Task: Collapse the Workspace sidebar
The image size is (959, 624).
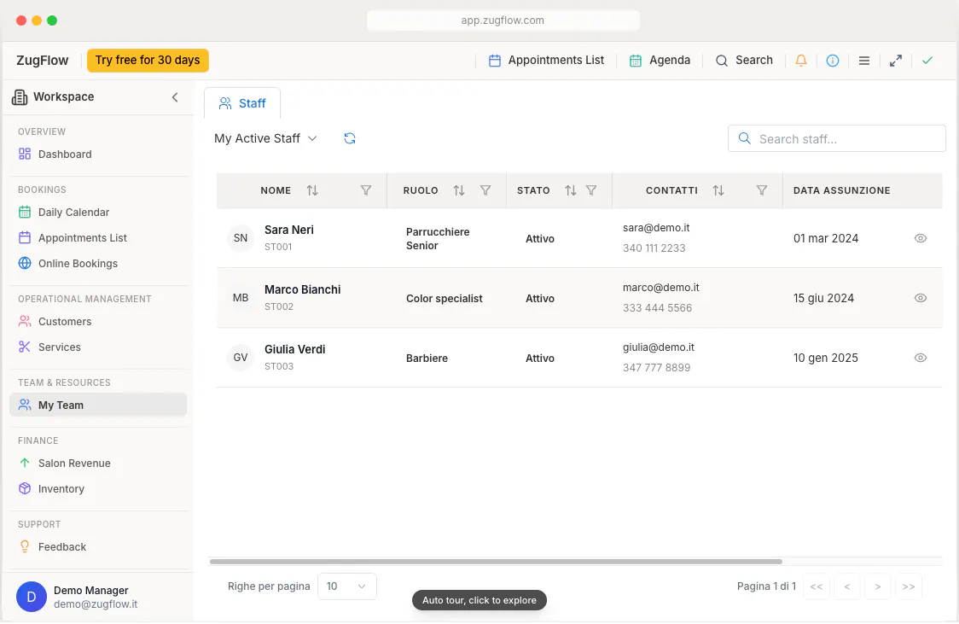Action: click(x=175, y=97)
